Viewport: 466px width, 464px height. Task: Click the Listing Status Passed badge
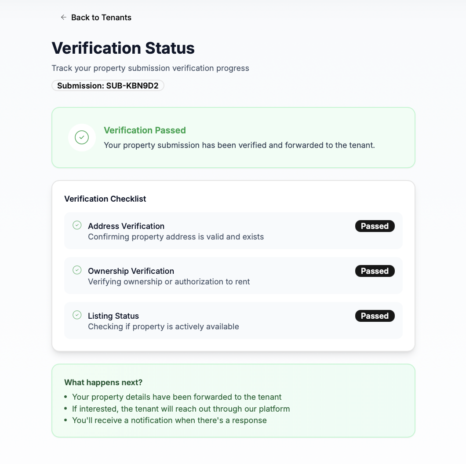[x=375, y=316]
